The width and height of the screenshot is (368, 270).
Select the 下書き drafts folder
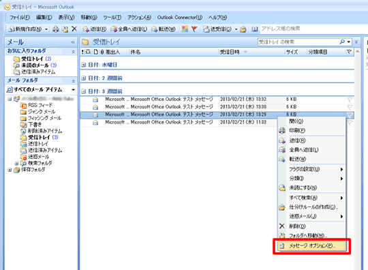[x=31, y=125]
